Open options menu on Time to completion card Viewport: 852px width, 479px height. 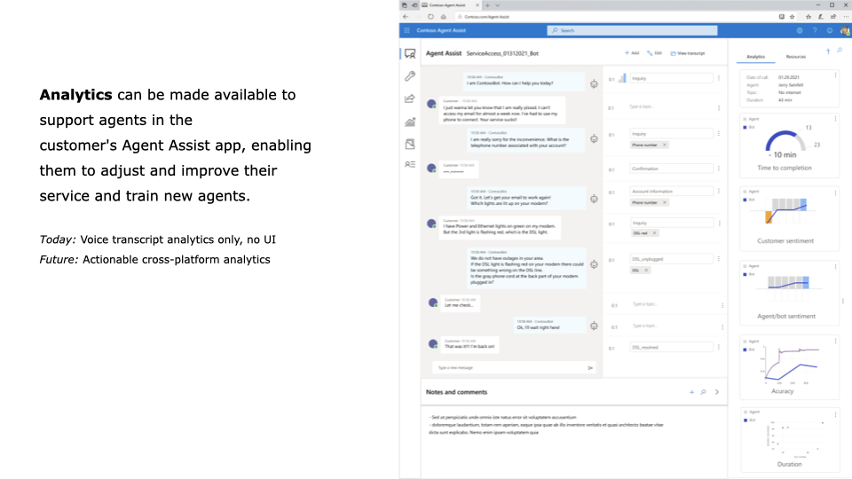click(835, 118)
